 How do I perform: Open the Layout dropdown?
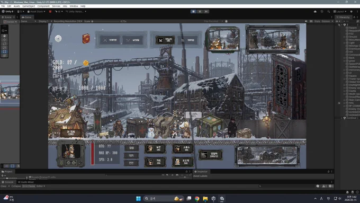pyautogui.click(x=340, y=12)
